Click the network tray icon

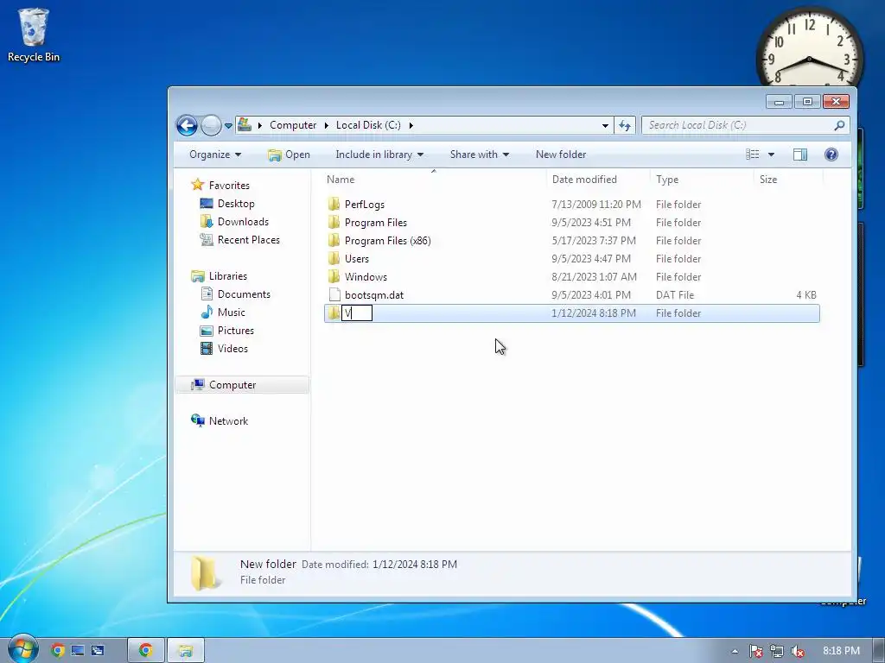click(777, 651)
